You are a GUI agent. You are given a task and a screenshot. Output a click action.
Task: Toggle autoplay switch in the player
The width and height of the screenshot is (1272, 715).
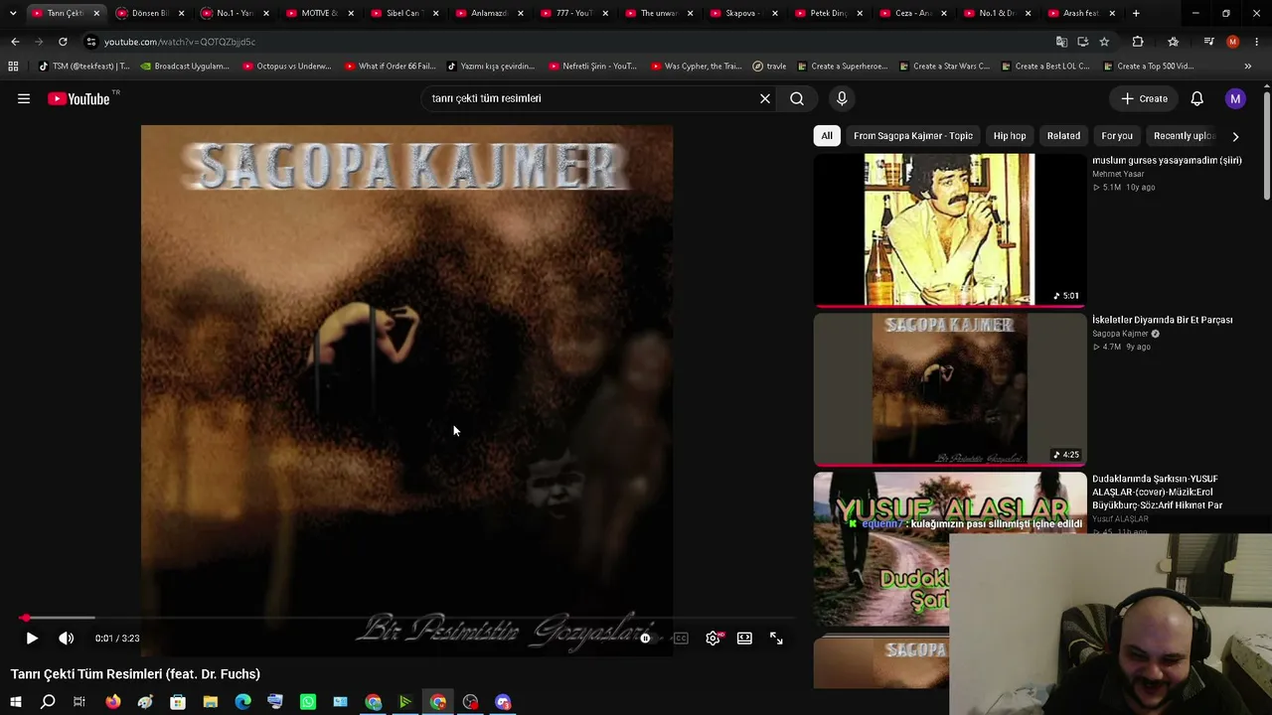point(646,639)
